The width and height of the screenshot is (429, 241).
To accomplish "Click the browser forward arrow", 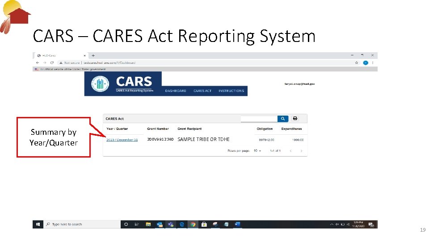I will 45,62.
